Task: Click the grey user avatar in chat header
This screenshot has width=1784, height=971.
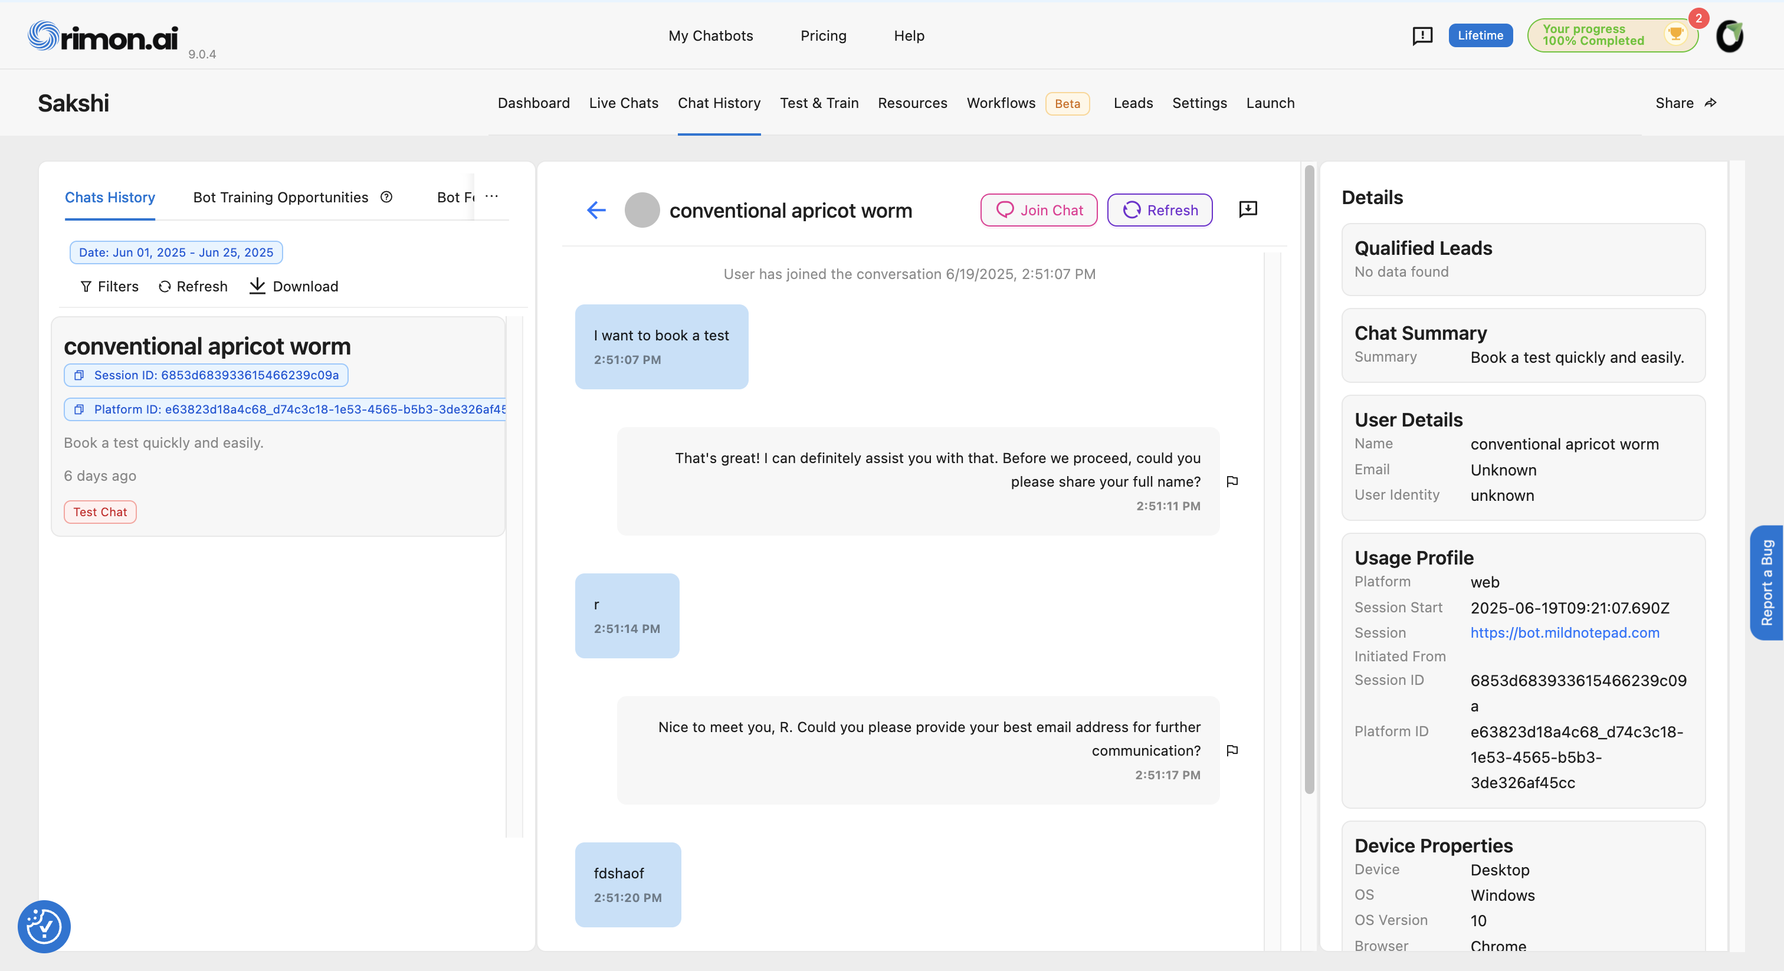Action: [642, 210]
